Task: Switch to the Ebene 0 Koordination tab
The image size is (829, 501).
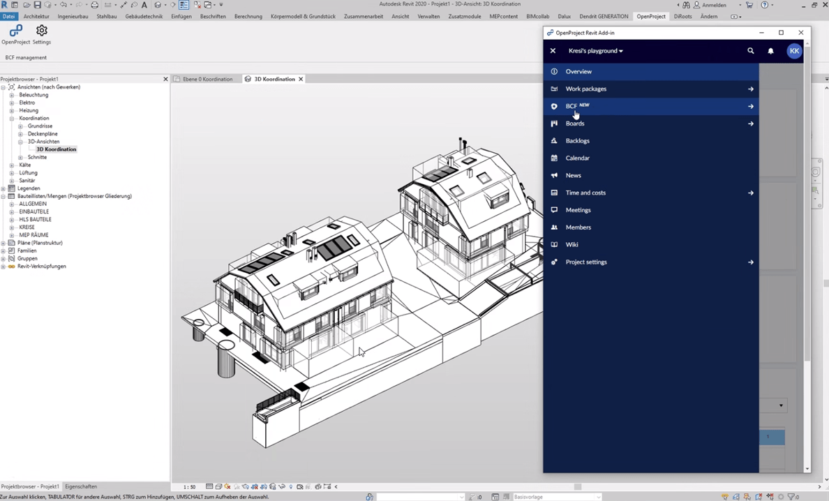Action: (x=207, y=80)
